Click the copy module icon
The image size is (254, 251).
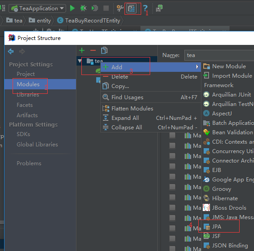coord(104,50)
